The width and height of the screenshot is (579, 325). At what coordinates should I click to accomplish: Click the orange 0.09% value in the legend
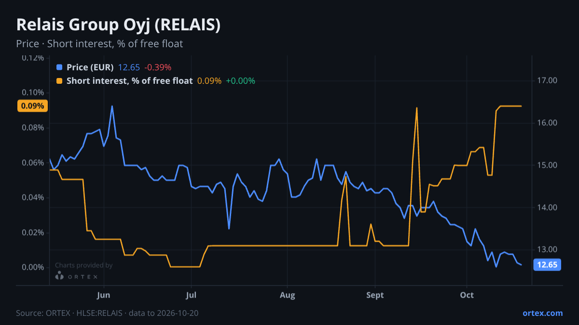tap(209, 81)
